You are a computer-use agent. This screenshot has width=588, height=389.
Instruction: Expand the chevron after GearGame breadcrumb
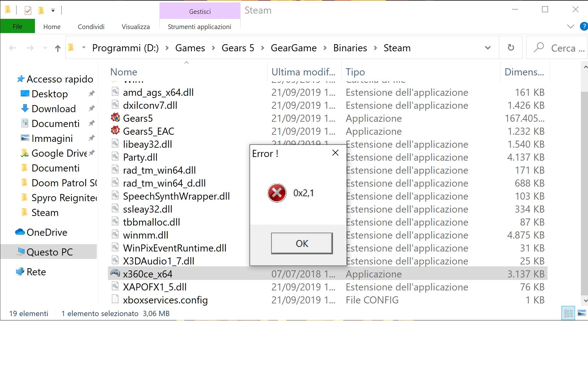(325, 48)
